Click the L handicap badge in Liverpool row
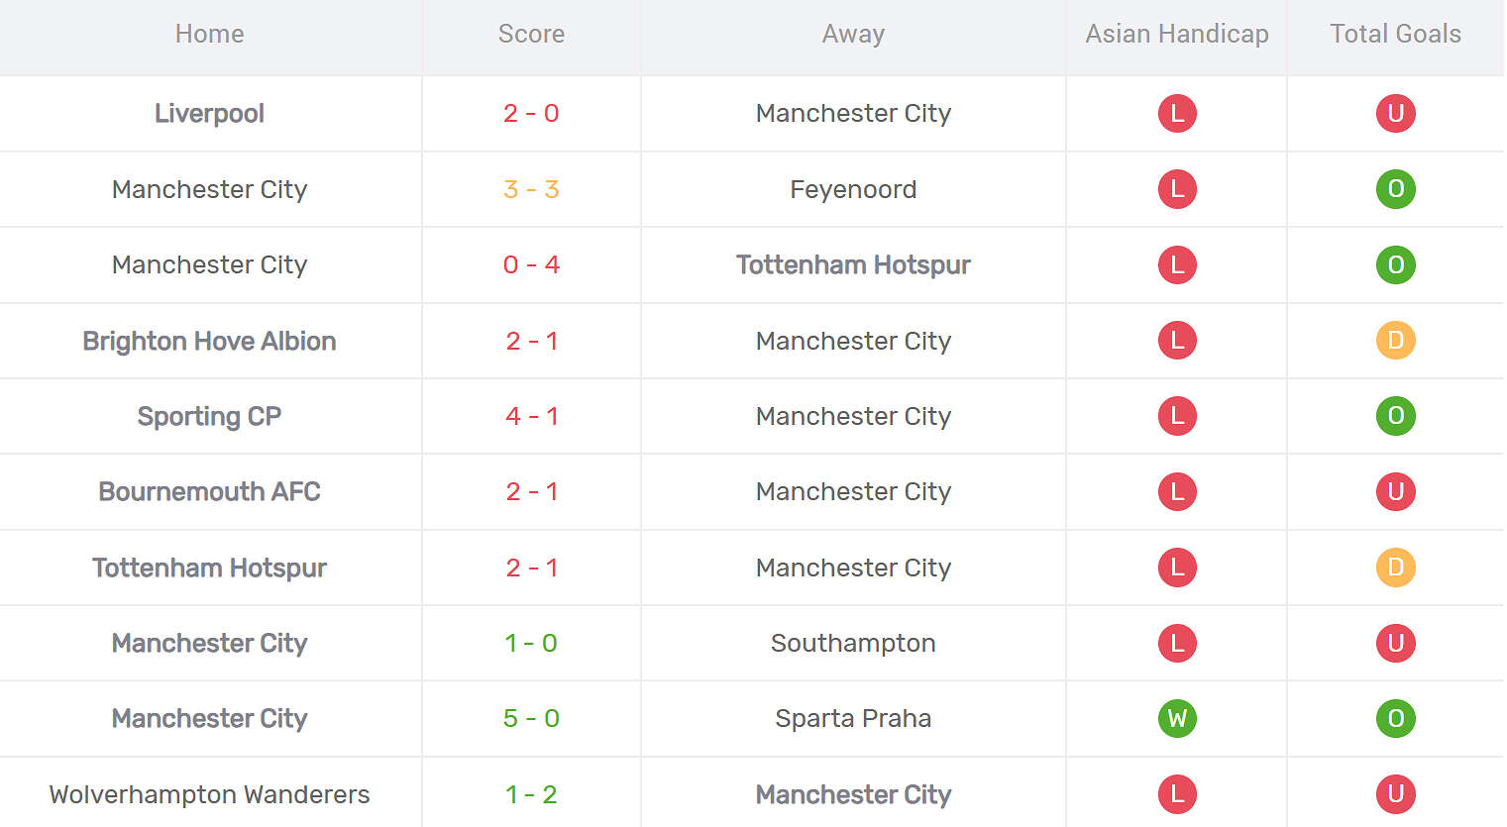 1177,113
